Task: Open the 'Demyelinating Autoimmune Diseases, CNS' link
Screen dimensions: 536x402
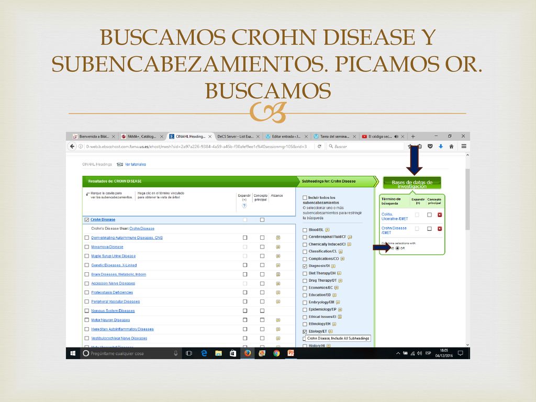Action: point(127,238)
